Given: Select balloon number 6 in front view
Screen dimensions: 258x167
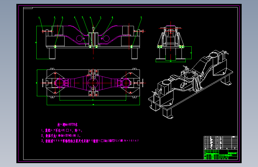Looking at the screenshot, I should [x=90, y=17].
